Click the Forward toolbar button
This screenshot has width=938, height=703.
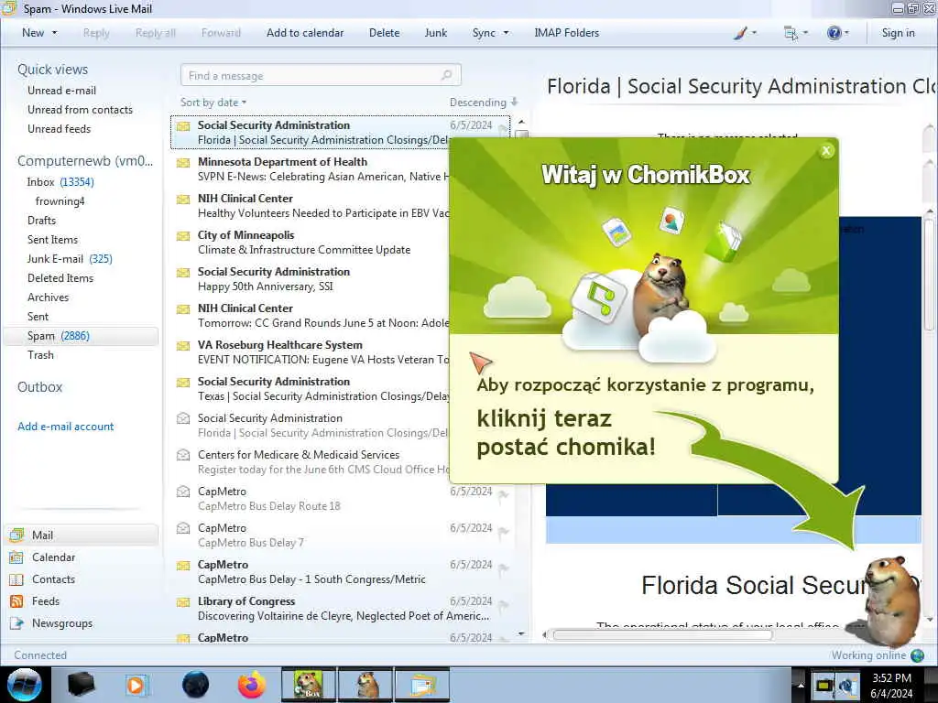(221, 33)
